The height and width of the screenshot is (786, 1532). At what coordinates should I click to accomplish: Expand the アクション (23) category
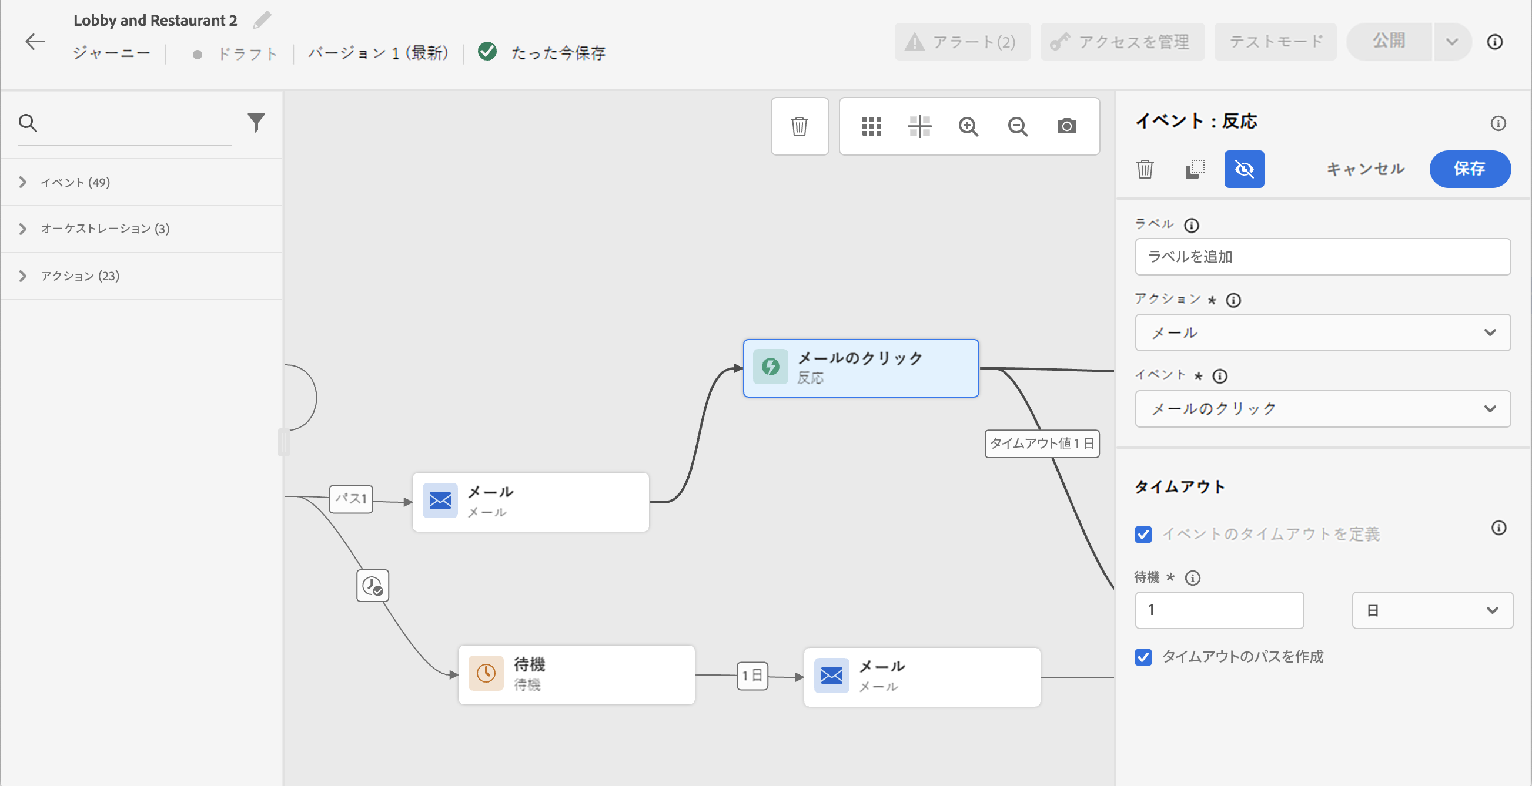[80, 276]
